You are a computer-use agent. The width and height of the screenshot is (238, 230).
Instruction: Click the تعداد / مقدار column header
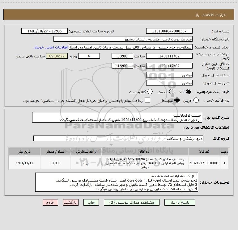[55, 152]
